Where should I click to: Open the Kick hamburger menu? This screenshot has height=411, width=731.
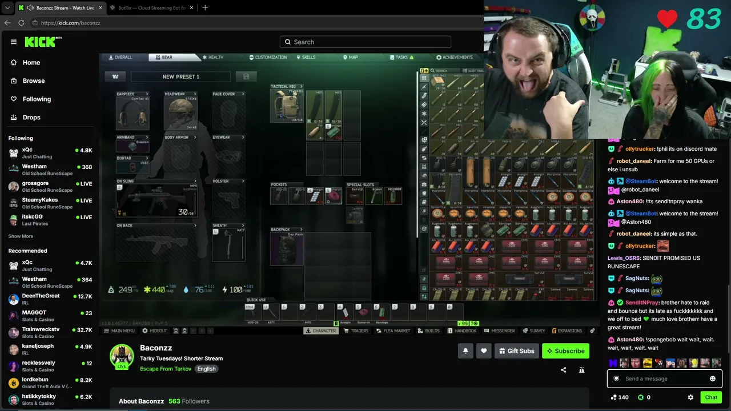coord(14,42)
